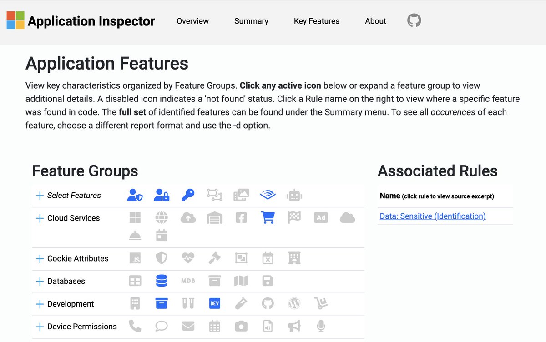
Task: Select the key icon in Select Features
Action: point(188,195)
